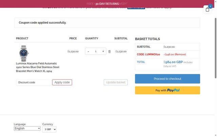Open the Luminox Atacama Field Automatic product link

click(x=38, y=67)
